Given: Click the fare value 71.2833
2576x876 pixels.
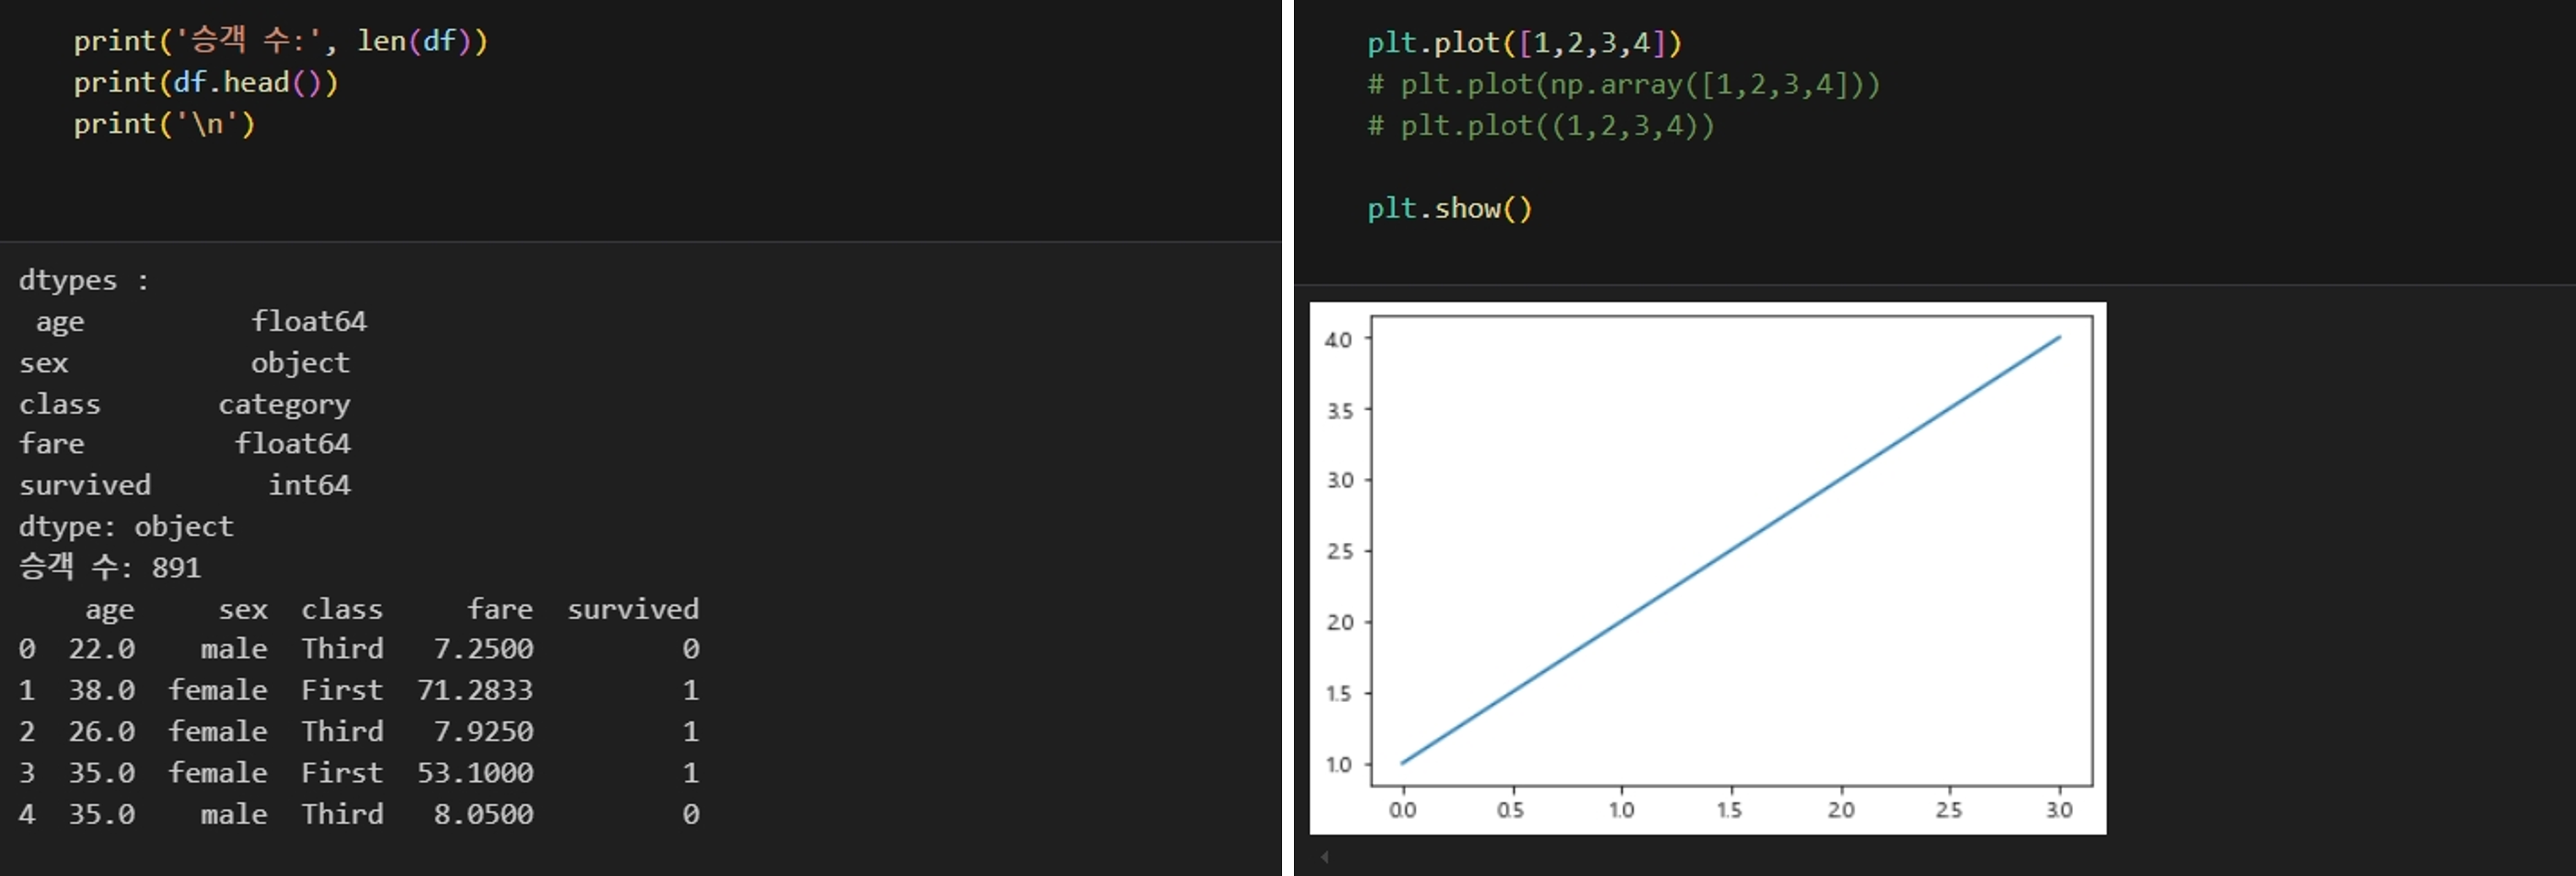Looking at the screenshot, I should [x=475, y=690].
